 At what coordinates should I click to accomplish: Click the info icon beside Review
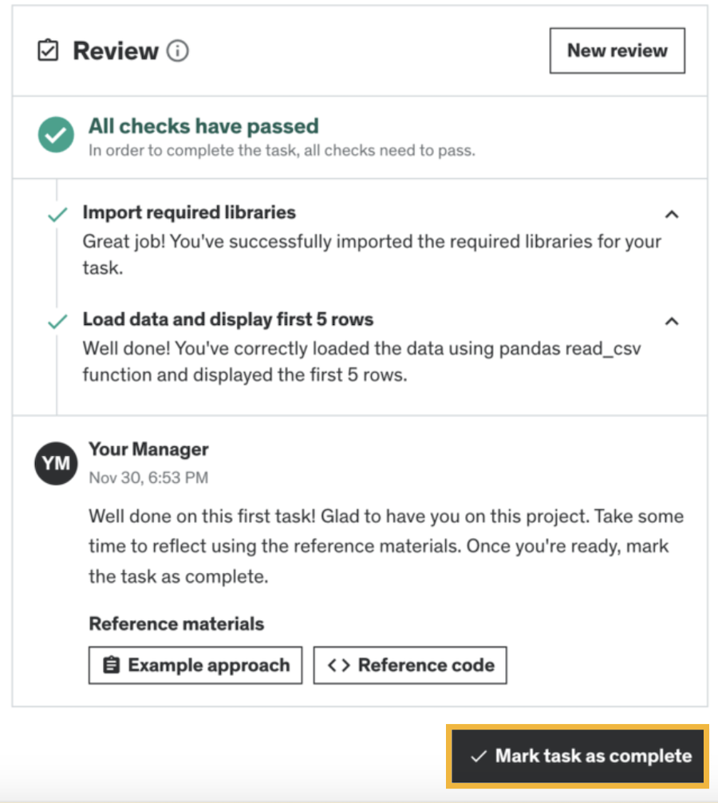178,52
